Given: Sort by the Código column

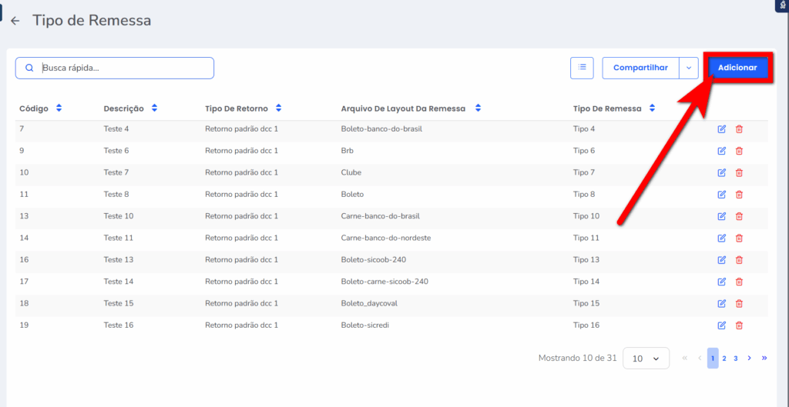Looking at the screenshot, I should (x=59, y=108).
